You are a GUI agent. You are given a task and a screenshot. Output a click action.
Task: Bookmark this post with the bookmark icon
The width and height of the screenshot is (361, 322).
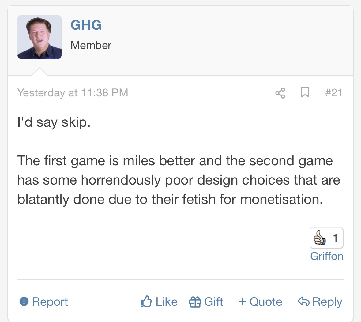(305, 92)
